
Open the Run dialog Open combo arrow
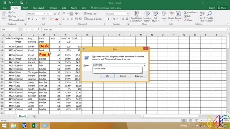144,65
